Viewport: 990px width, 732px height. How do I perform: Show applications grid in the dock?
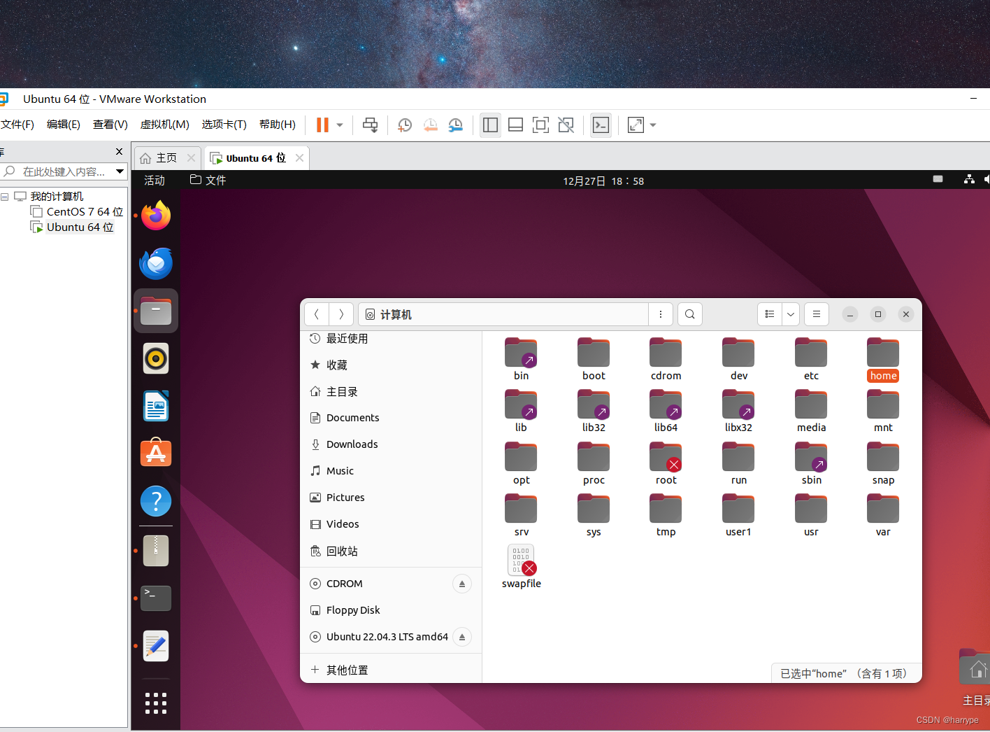coord(156,703)
